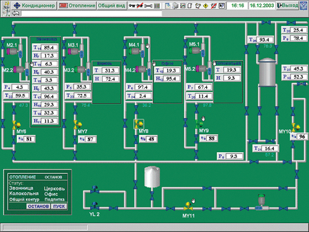Click the alarm clock icon

(198, 6)
